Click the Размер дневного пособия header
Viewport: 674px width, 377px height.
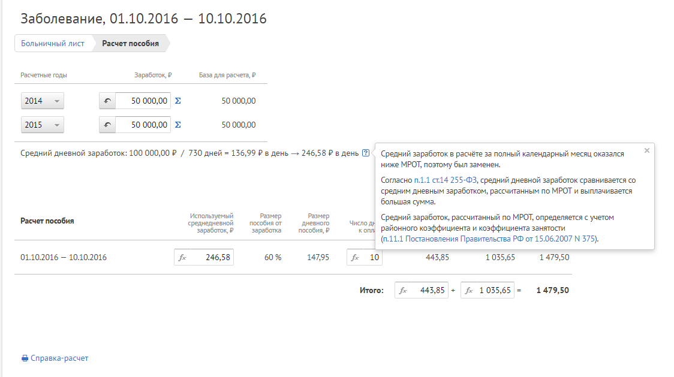(314, 223)
